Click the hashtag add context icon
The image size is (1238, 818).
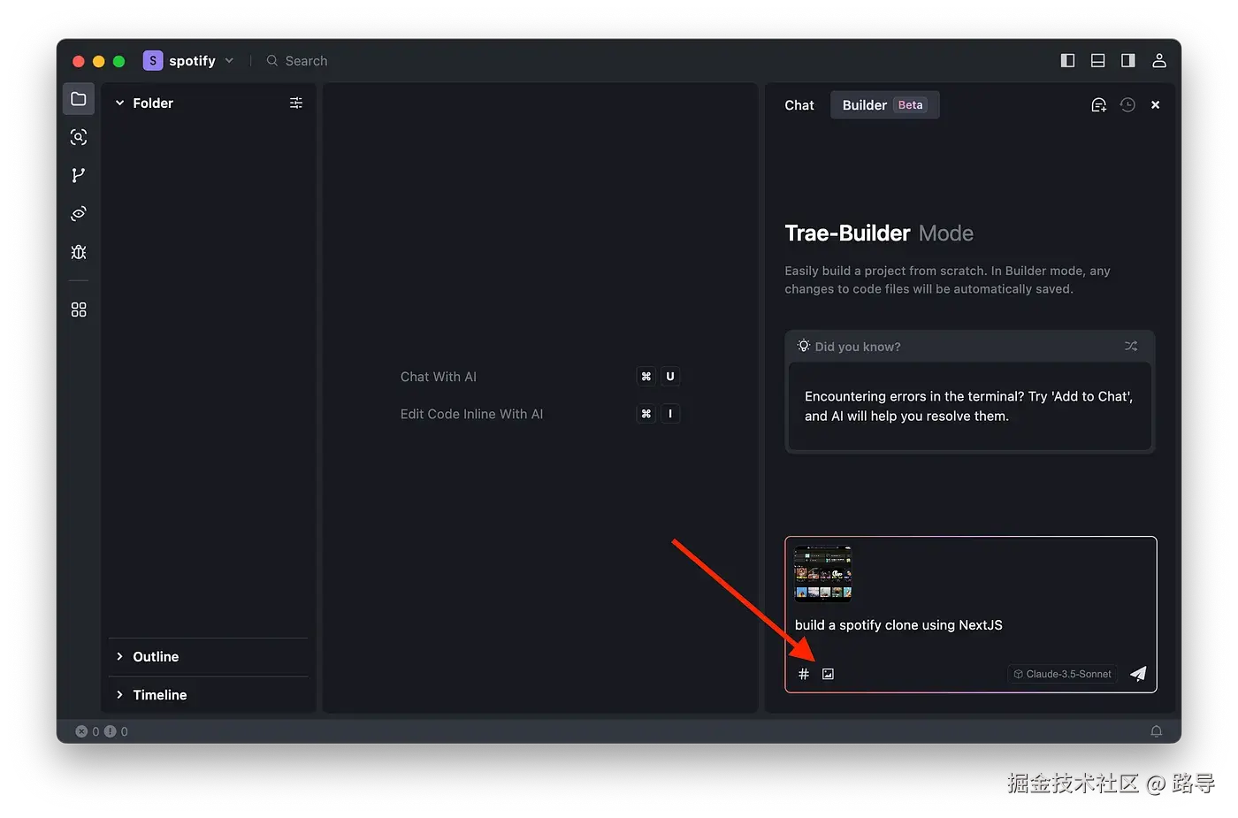[x=804, y=674]
